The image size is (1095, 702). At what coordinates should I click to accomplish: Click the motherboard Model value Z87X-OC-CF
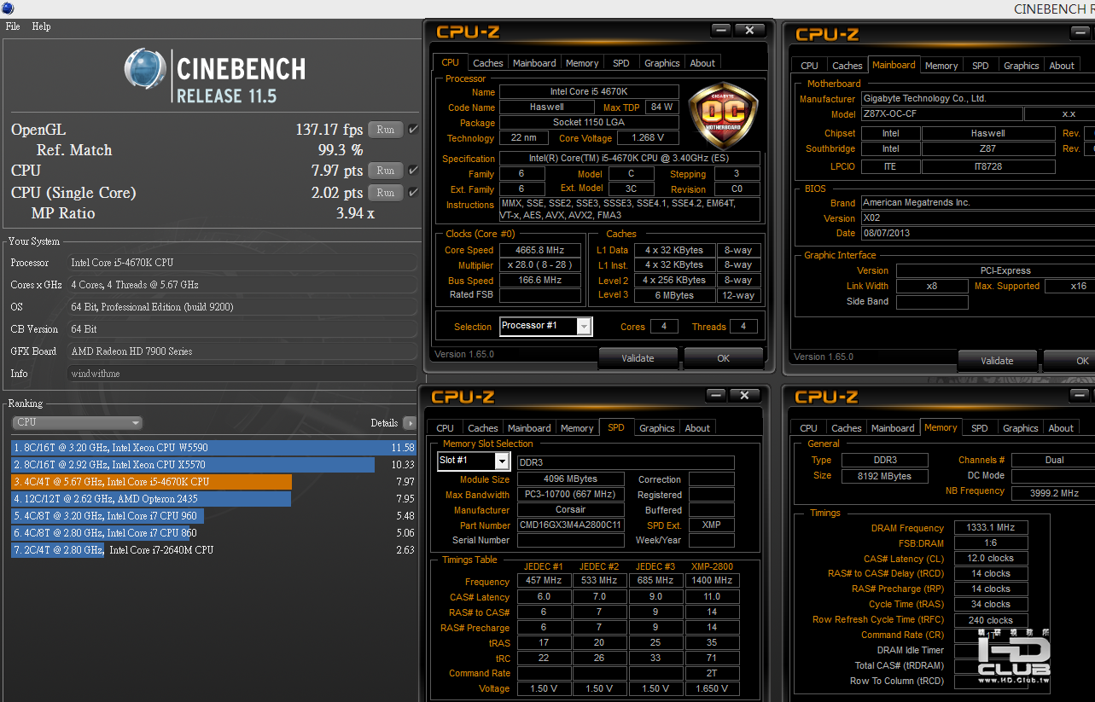(941, 114)
